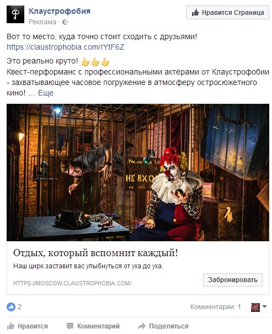Open the Клаустрофобия key logo avatar
272x334 pixels.
click(x=15, y=14)
